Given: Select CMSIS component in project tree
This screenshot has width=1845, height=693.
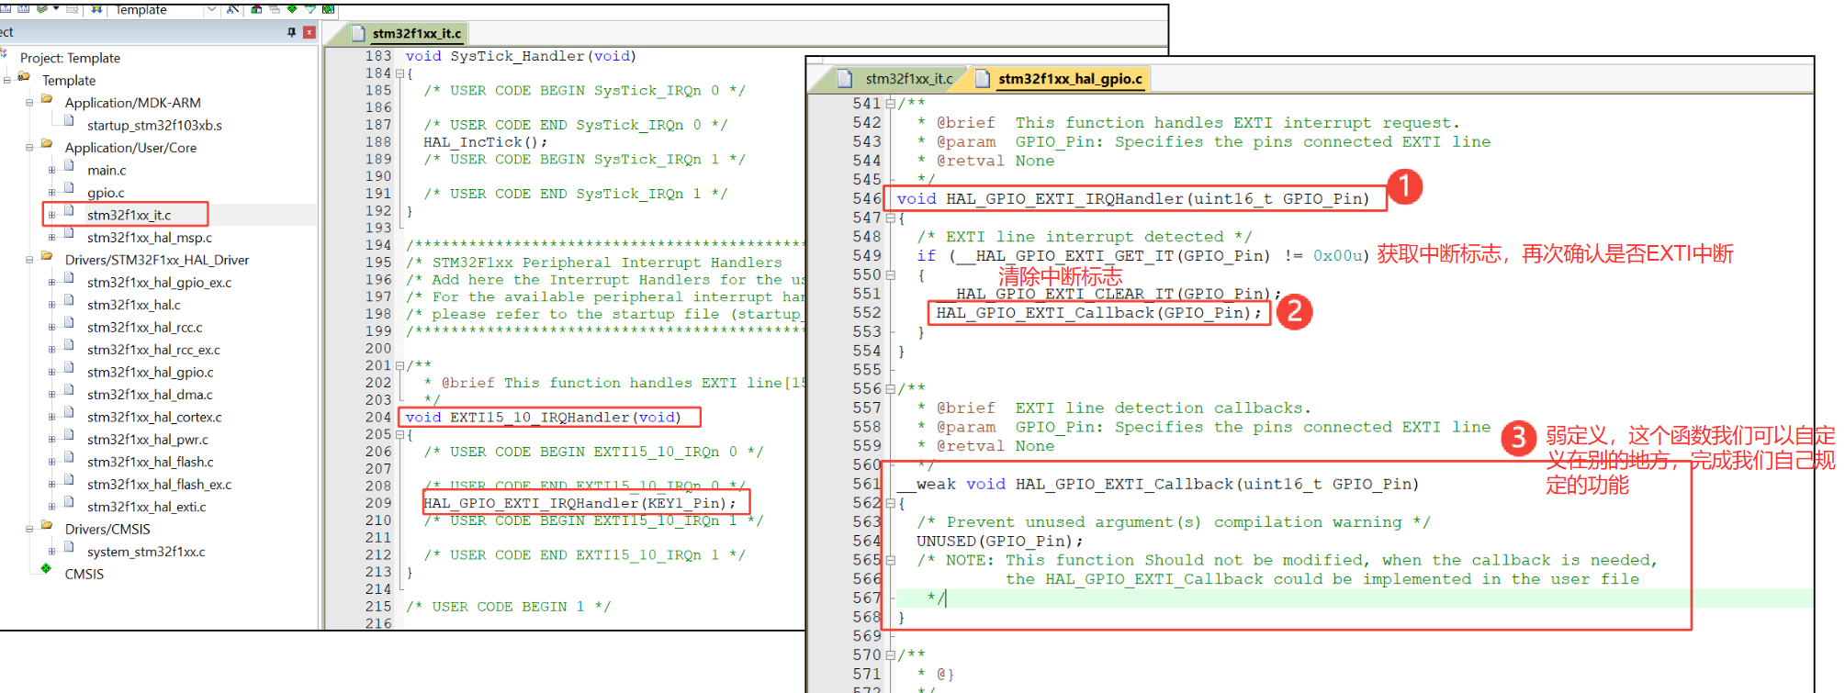Looking at the screenshot, I should click(x=84, y=575).
